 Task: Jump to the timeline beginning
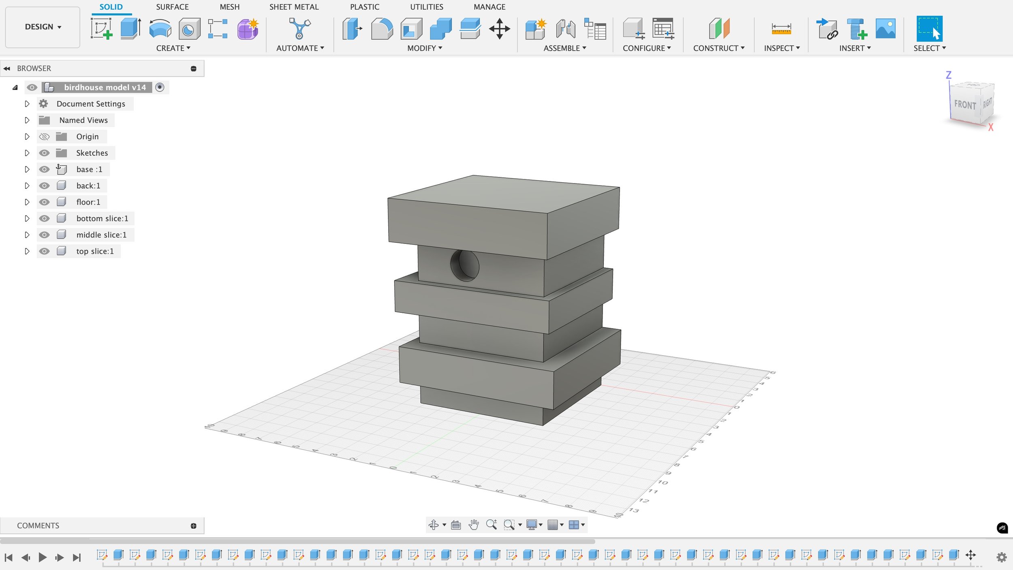click(9, 557)
